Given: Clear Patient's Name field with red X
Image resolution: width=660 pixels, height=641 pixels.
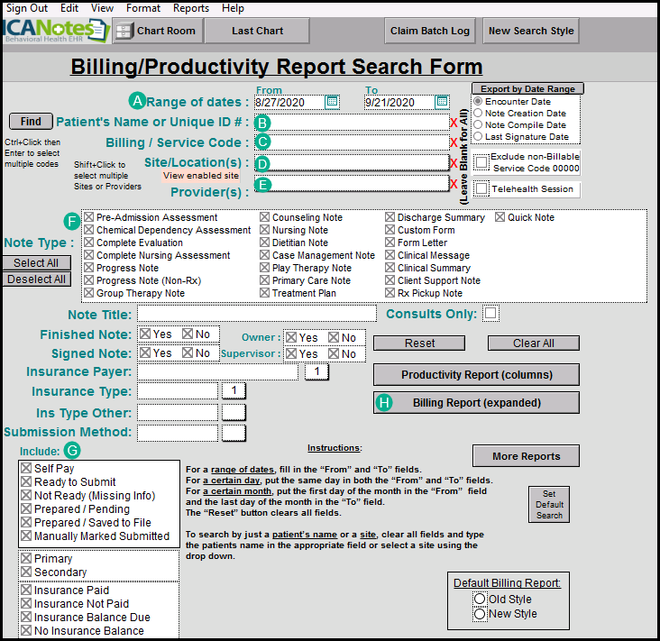Looking at the screenshot, I should pyautogui.click(x=454, y=123).
